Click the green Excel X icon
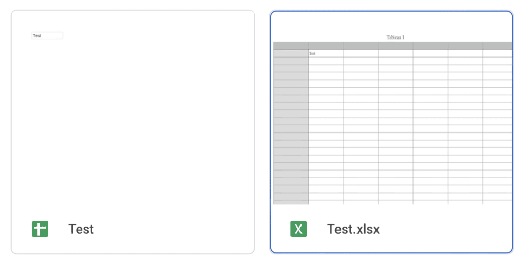Screen dimensions: 526x264 coord(298,229)
